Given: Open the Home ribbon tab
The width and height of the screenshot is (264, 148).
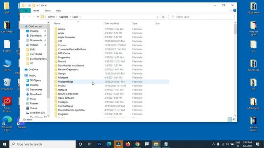Looking at the screenshot, I should pyautogui.click(x=36, y=11).
